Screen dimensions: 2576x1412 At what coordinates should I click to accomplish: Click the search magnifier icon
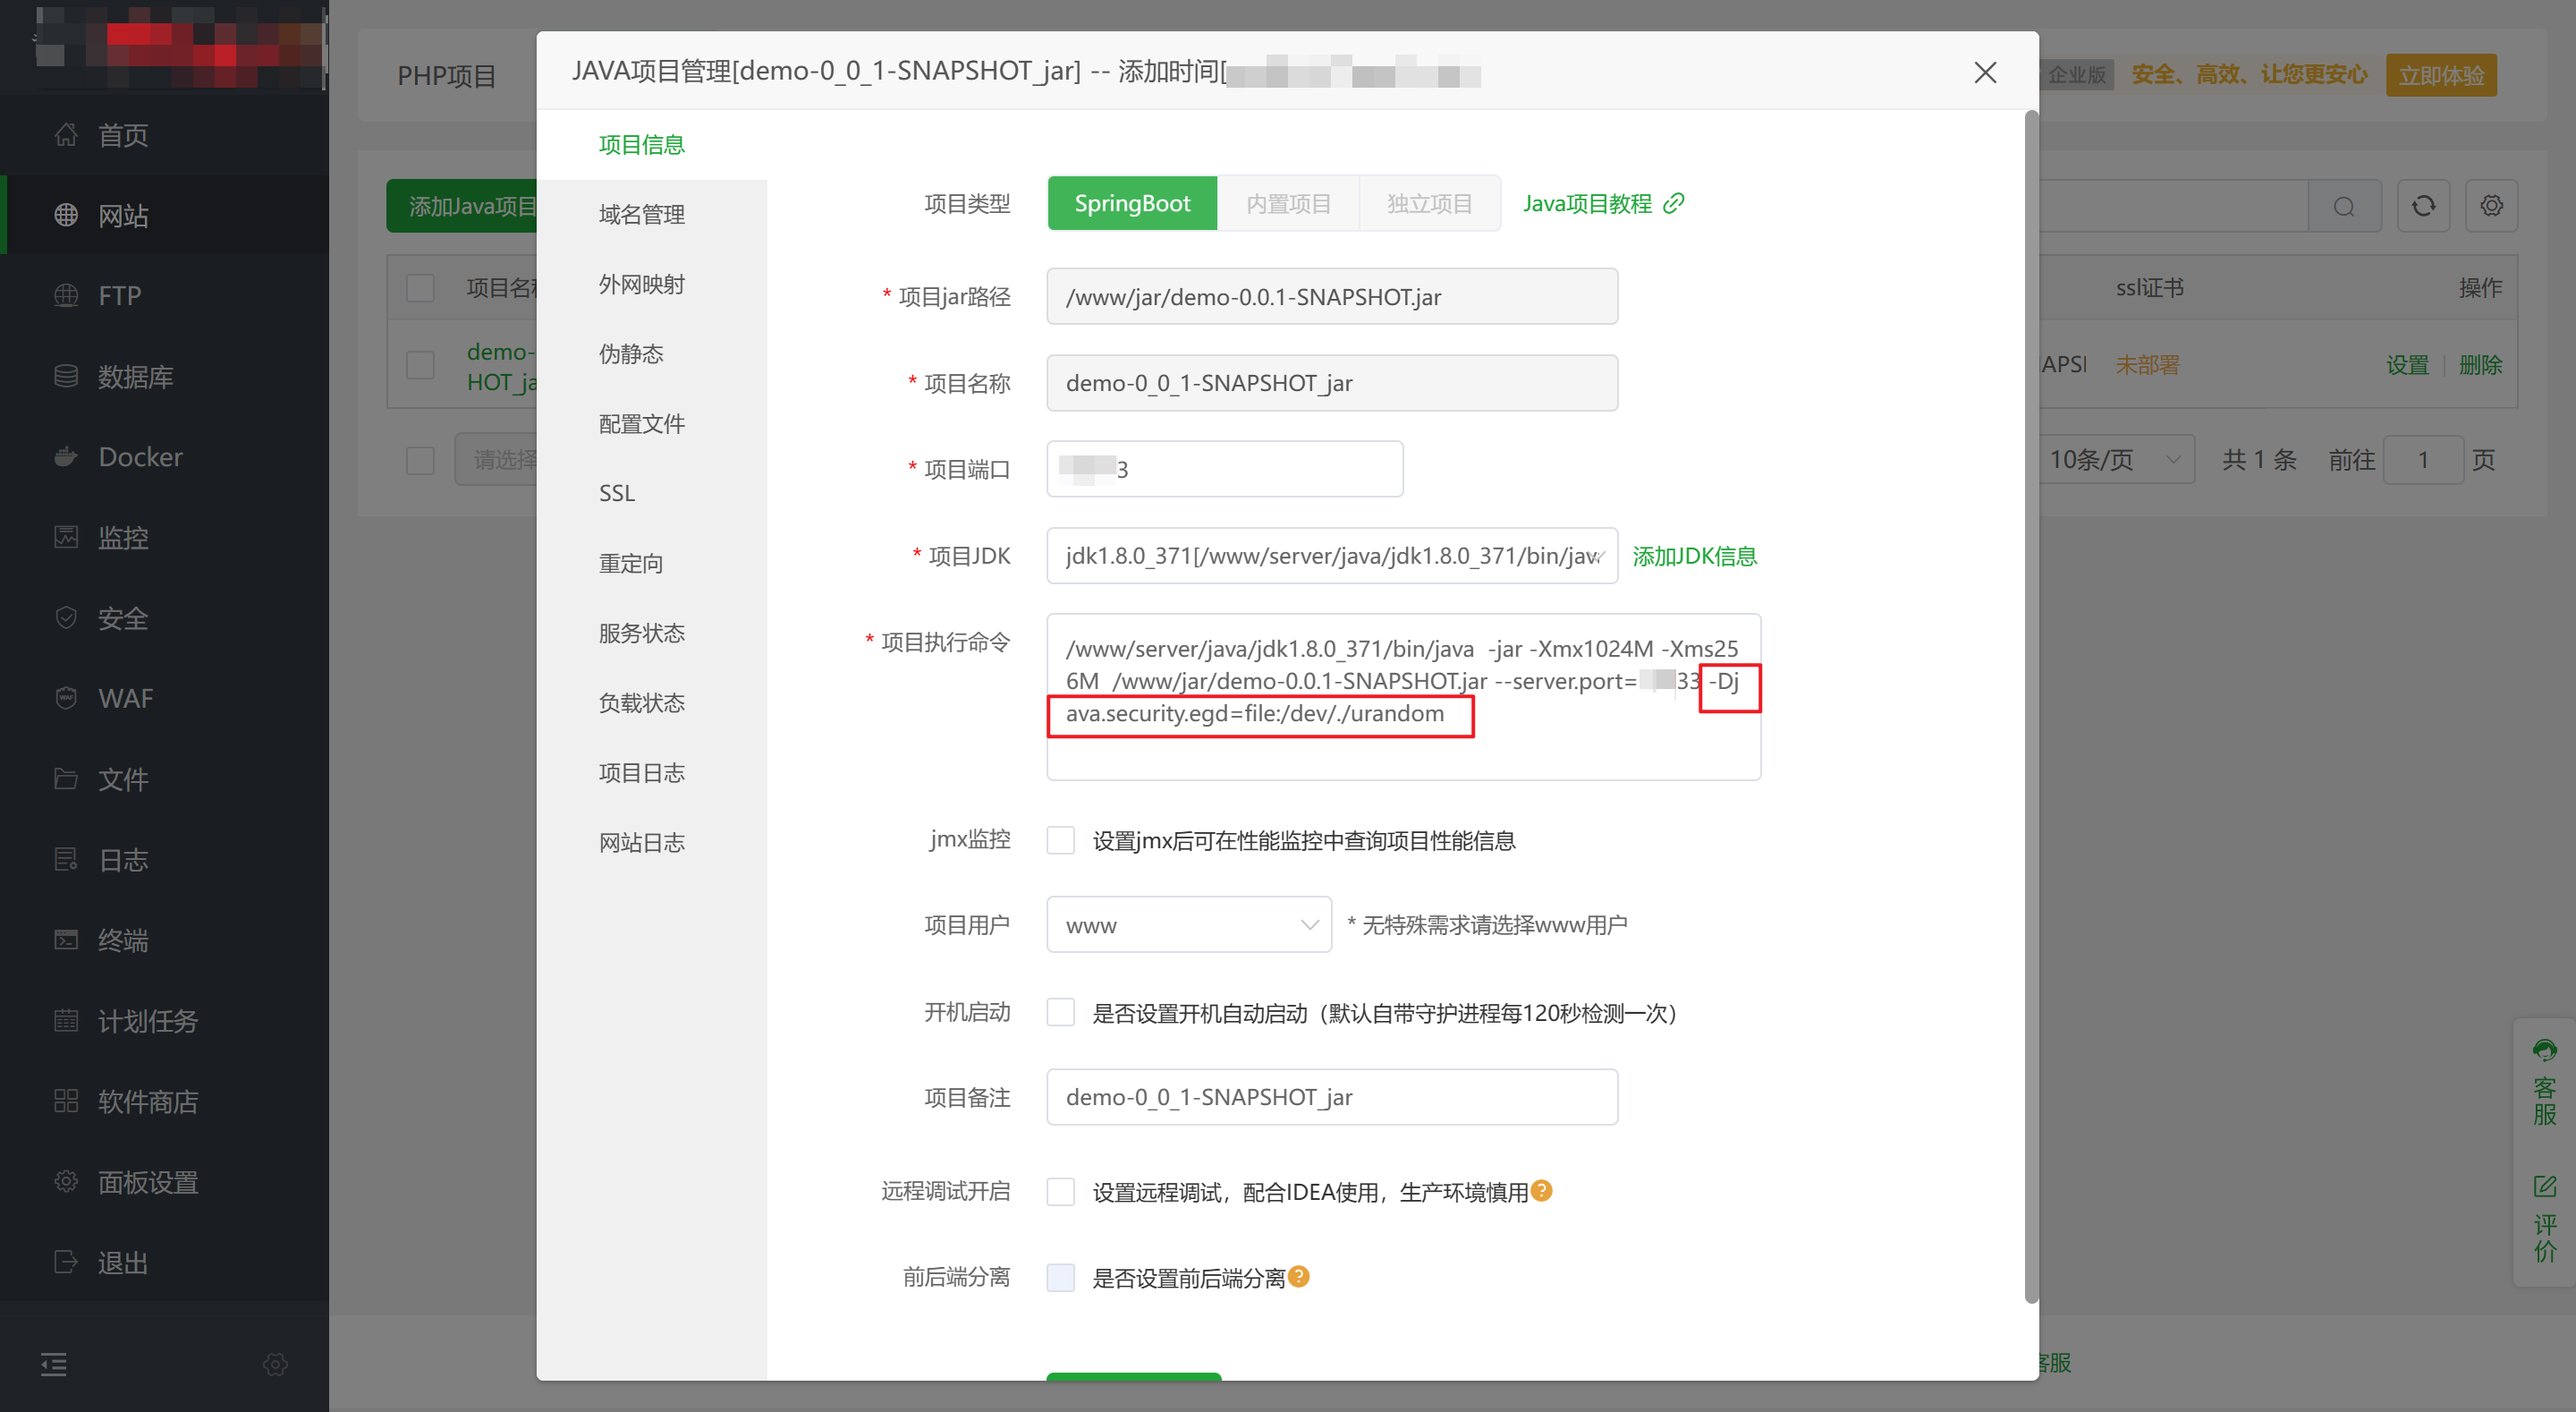[x=2343, y=206]
